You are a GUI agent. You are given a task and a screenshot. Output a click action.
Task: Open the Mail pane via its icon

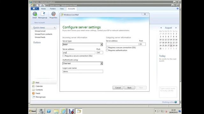(x=33, y=83)
